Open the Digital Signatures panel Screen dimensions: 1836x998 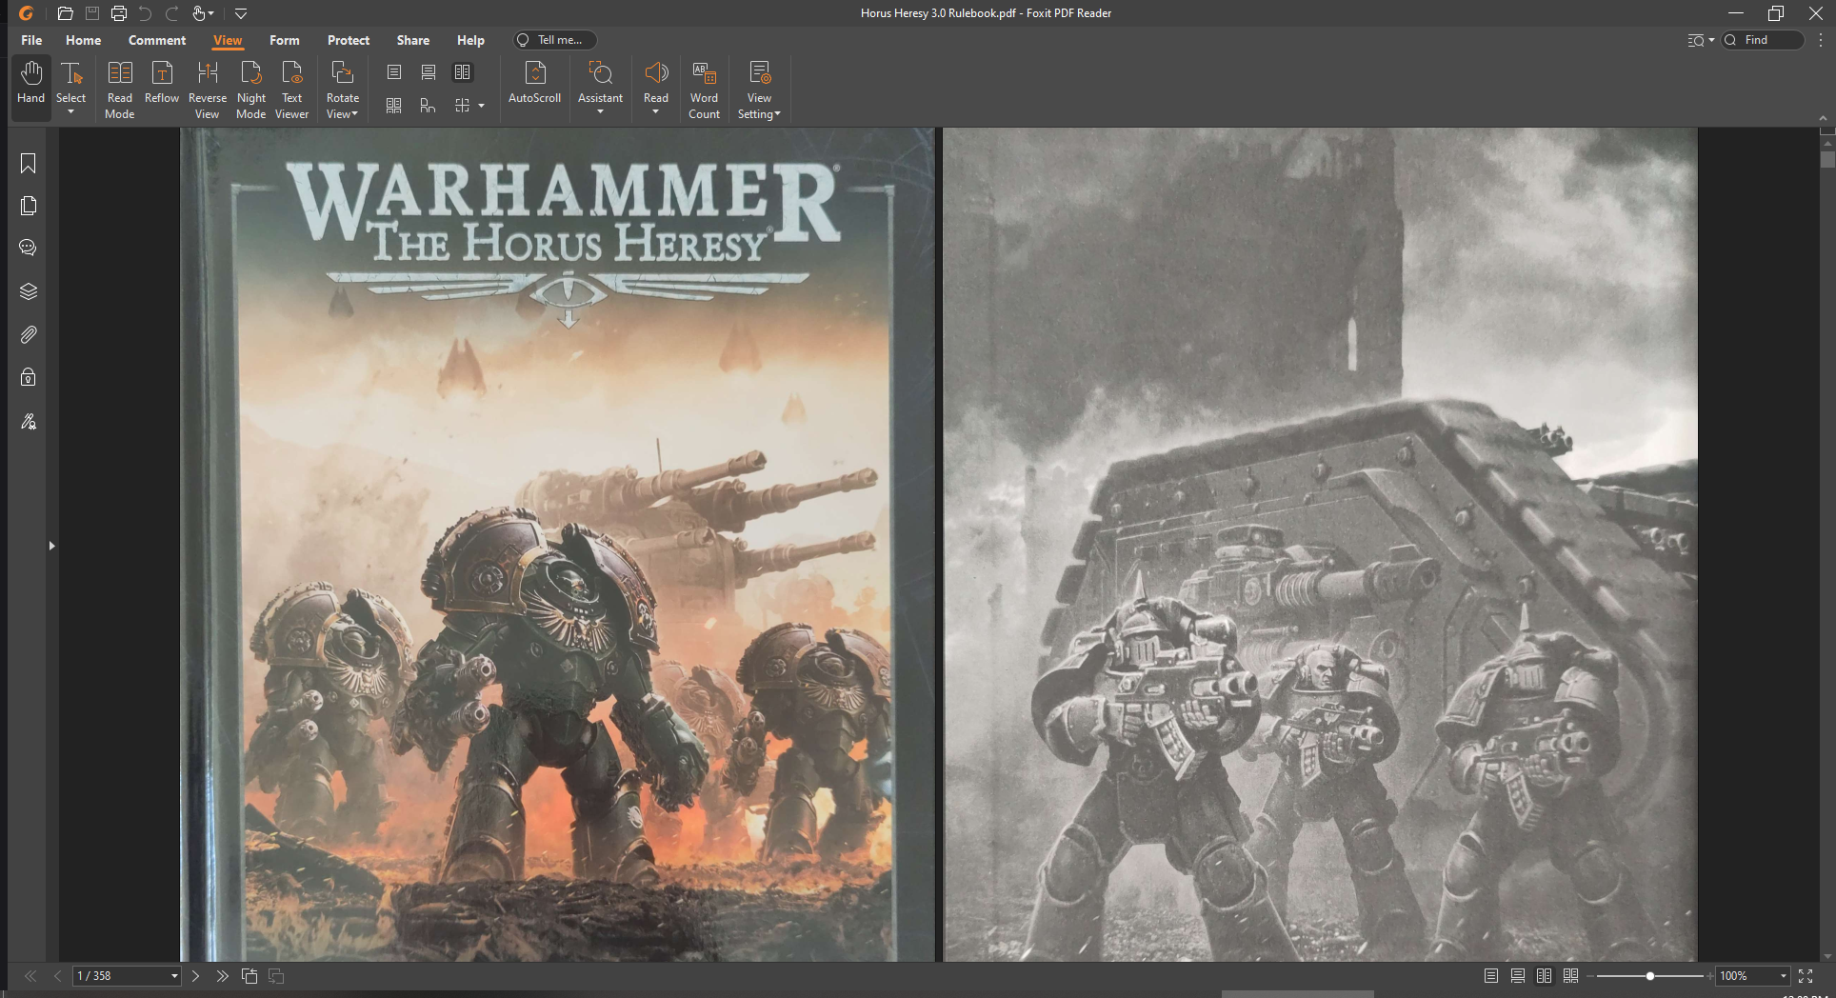point(29,421)
